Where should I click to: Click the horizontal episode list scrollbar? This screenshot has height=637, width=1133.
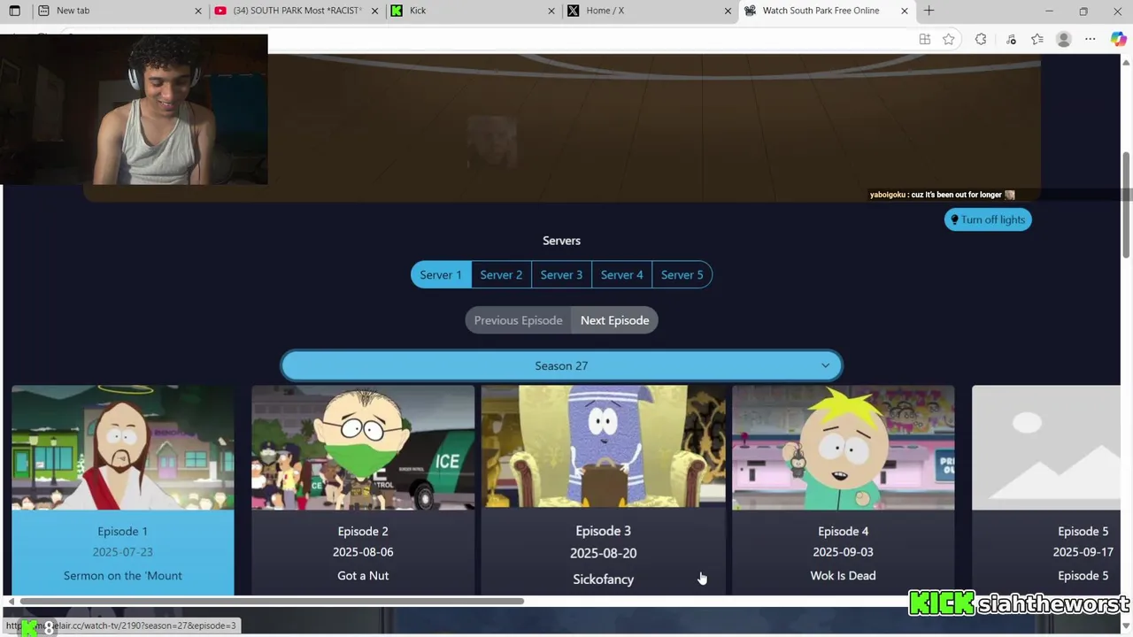(272, 602)
